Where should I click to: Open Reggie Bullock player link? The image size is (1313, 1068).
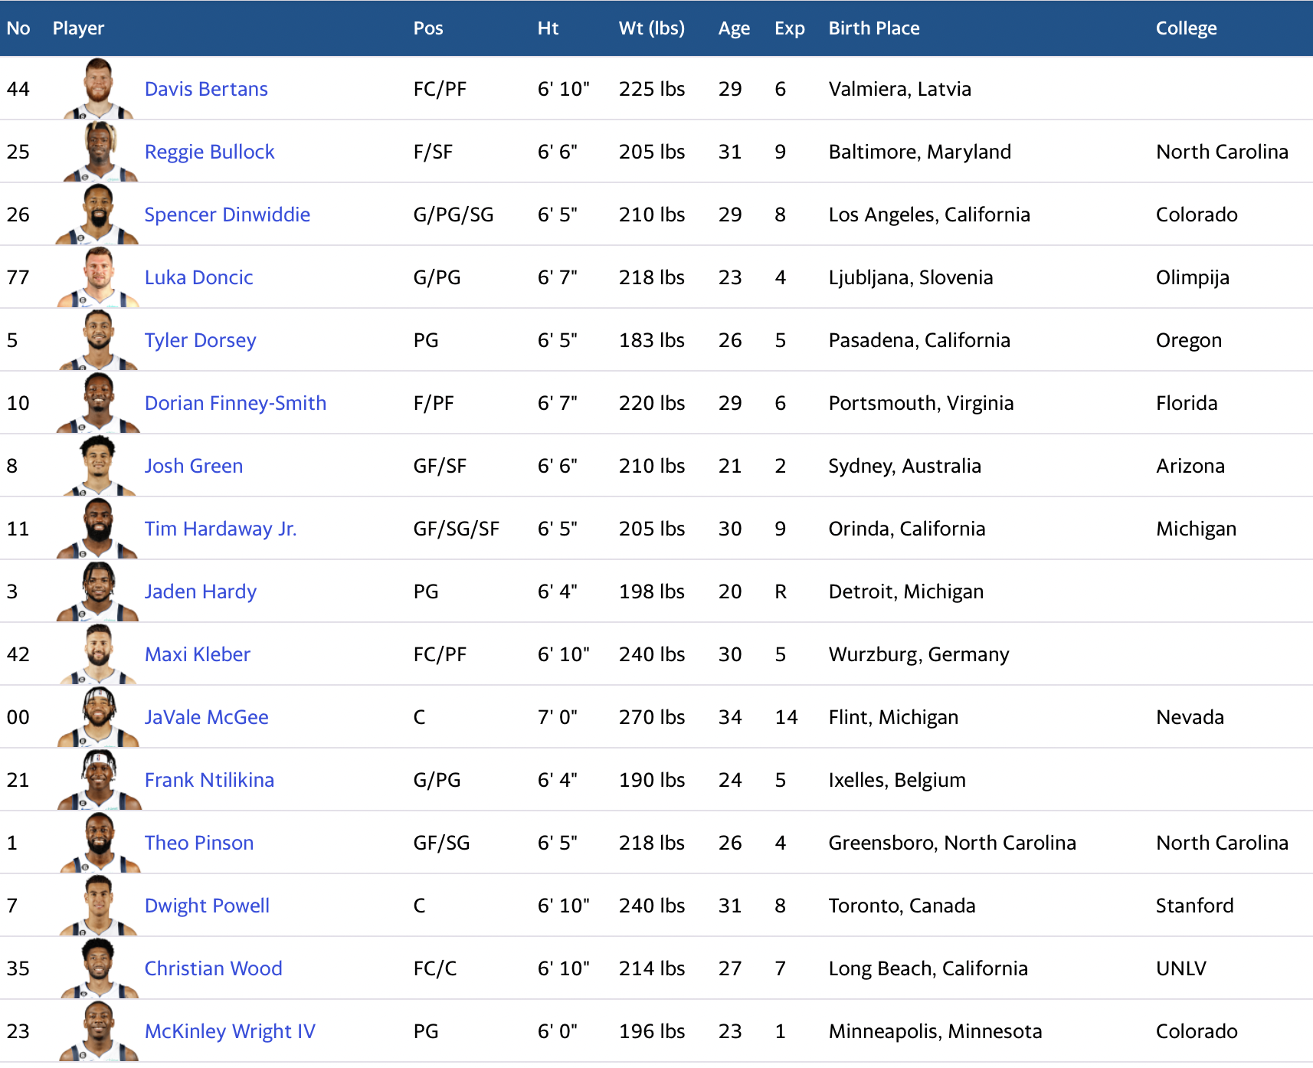point(209,152)
